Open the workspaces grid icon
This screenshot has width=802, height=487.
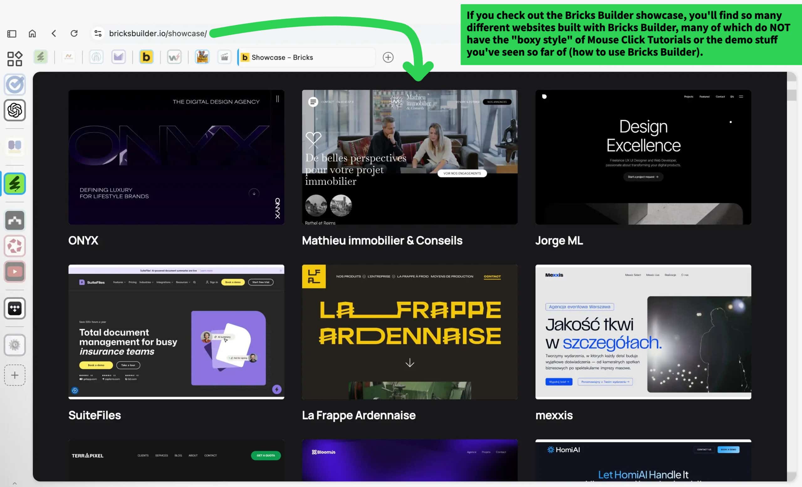click(x=15, y=59)
